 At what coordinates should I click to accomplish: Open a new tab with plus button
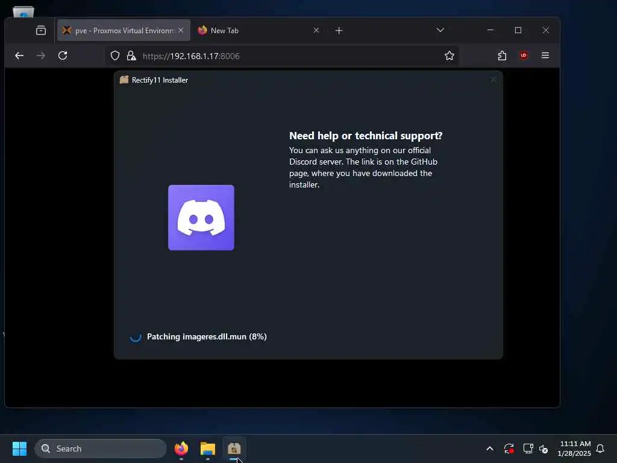click(339, 30)
